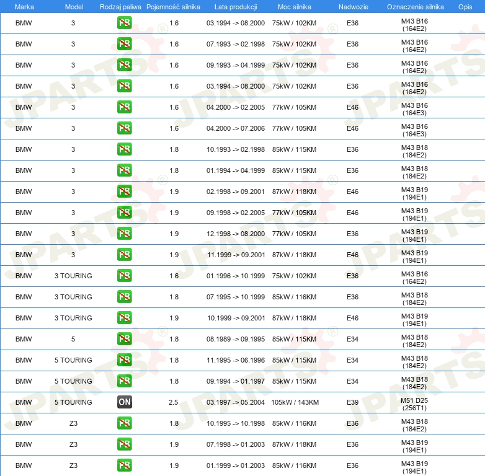Select the date range 02.1998 -> 09.2001

click(236, 192)
